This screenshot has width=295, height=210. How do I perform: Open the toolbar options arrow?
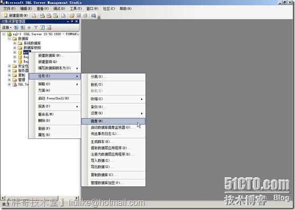[x=99, y=17]
